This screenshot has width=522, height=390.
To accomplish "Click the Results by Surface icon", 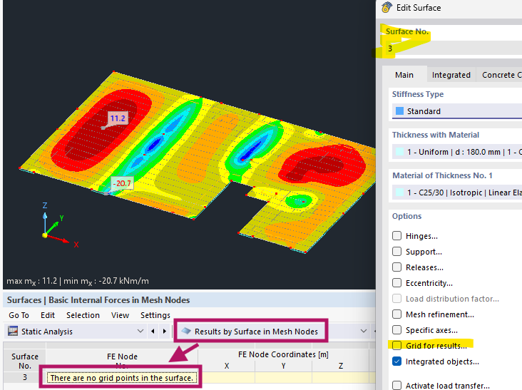I will coord(187,332).
